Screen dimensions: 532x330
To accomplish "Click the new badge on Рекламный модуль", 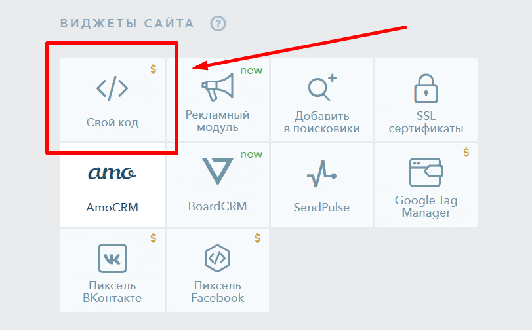I will [251, 71].
